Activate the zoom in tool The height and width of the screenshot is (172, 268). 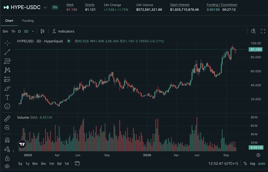click(7, 127)
